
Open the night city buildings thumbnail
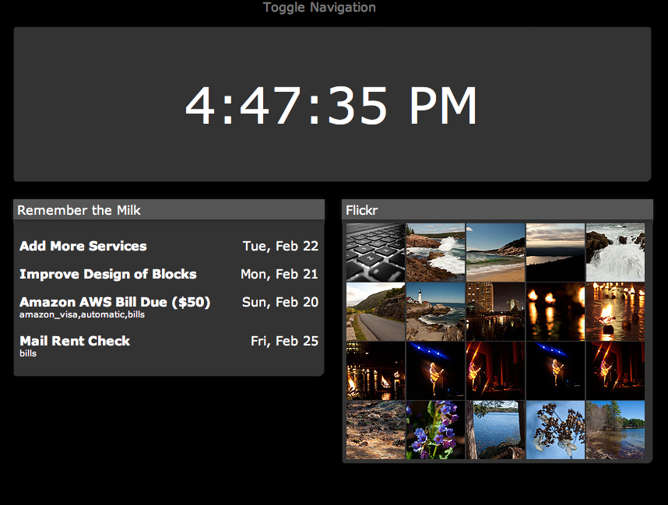tap(495, 312)
